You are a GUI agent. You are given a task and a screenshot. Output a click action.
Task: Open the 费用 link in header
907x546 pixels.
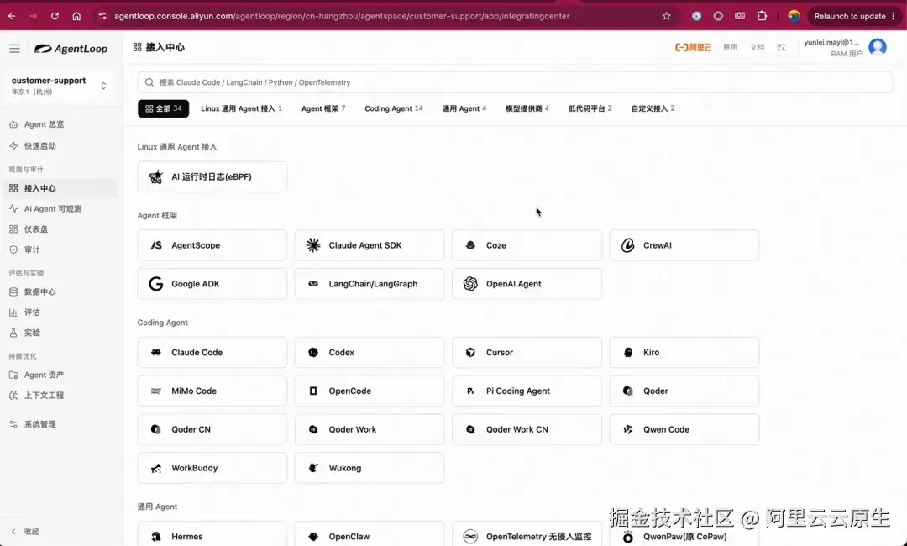[x=730, y=47]
